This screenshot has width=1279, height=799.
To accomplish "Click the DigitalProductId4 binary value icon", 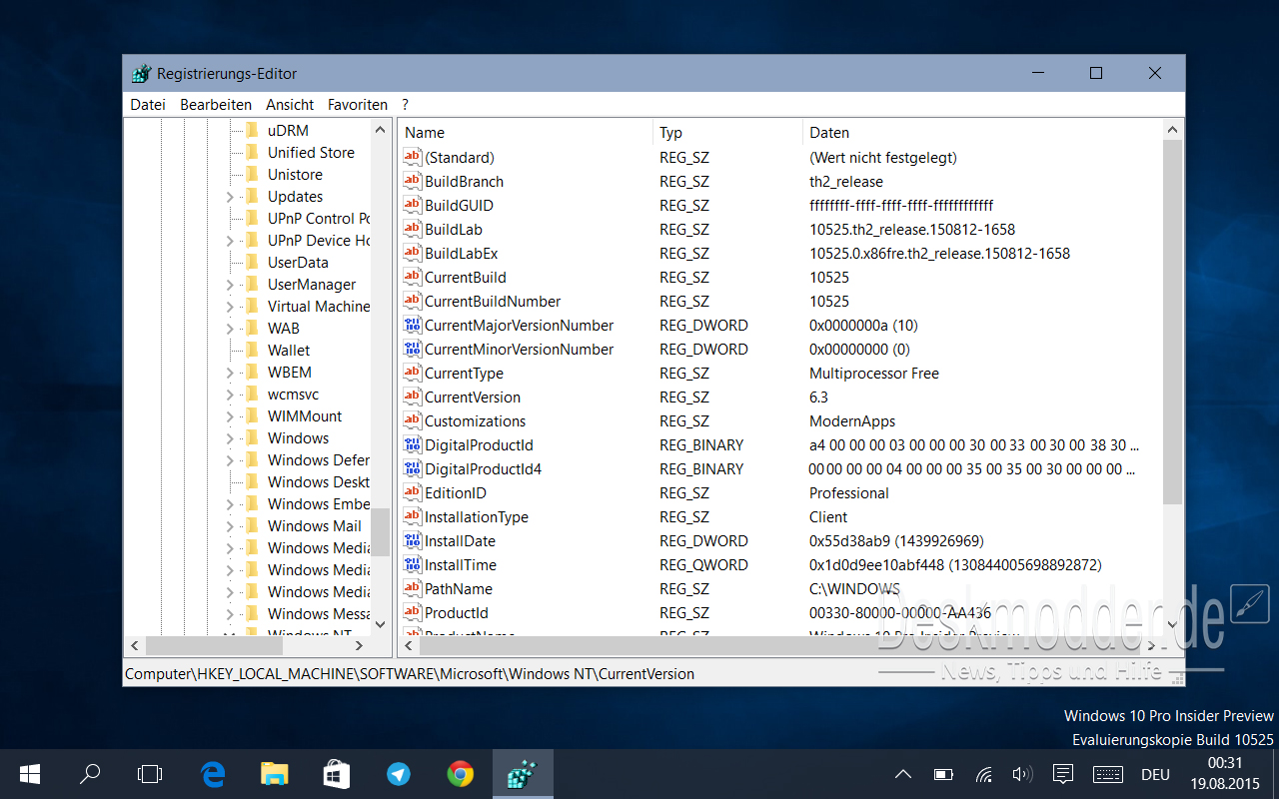I will coord(413,468).
